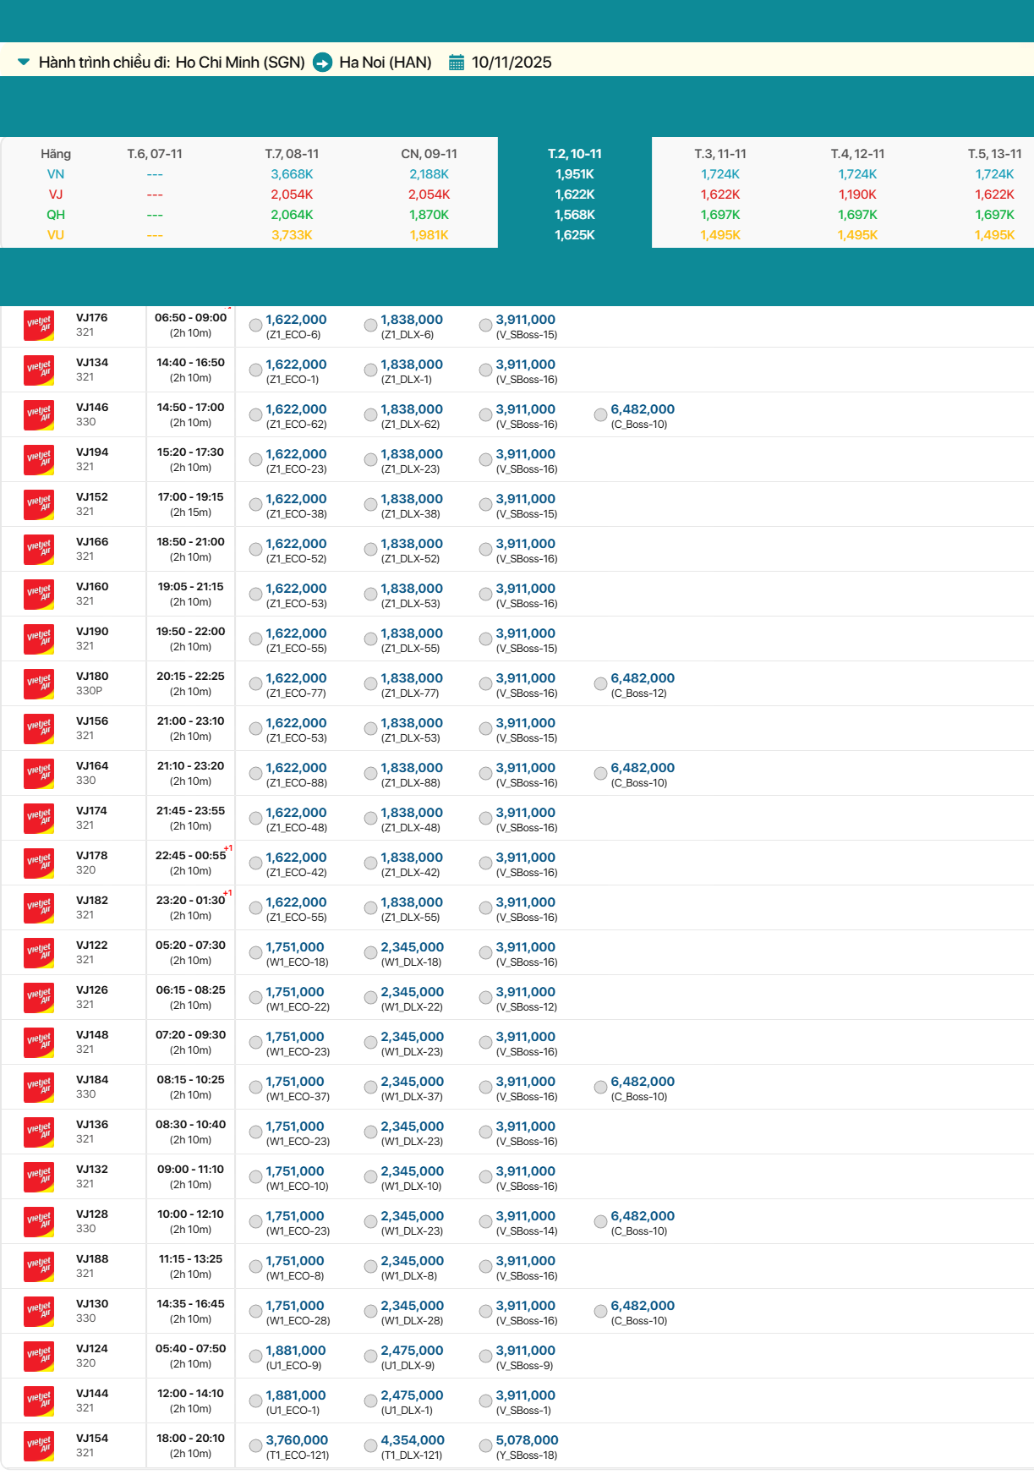
Task: Click the date text 10/11/2025
Action: pos(512,63)
